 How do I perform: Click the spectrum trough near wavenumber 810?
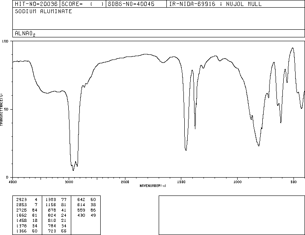(259, 145)
